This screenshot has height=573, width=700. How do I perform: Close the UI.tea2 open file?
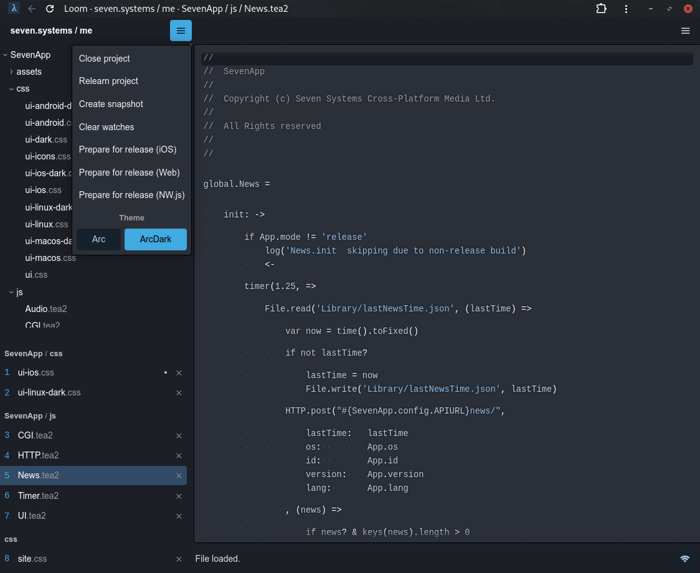[179, 516]
